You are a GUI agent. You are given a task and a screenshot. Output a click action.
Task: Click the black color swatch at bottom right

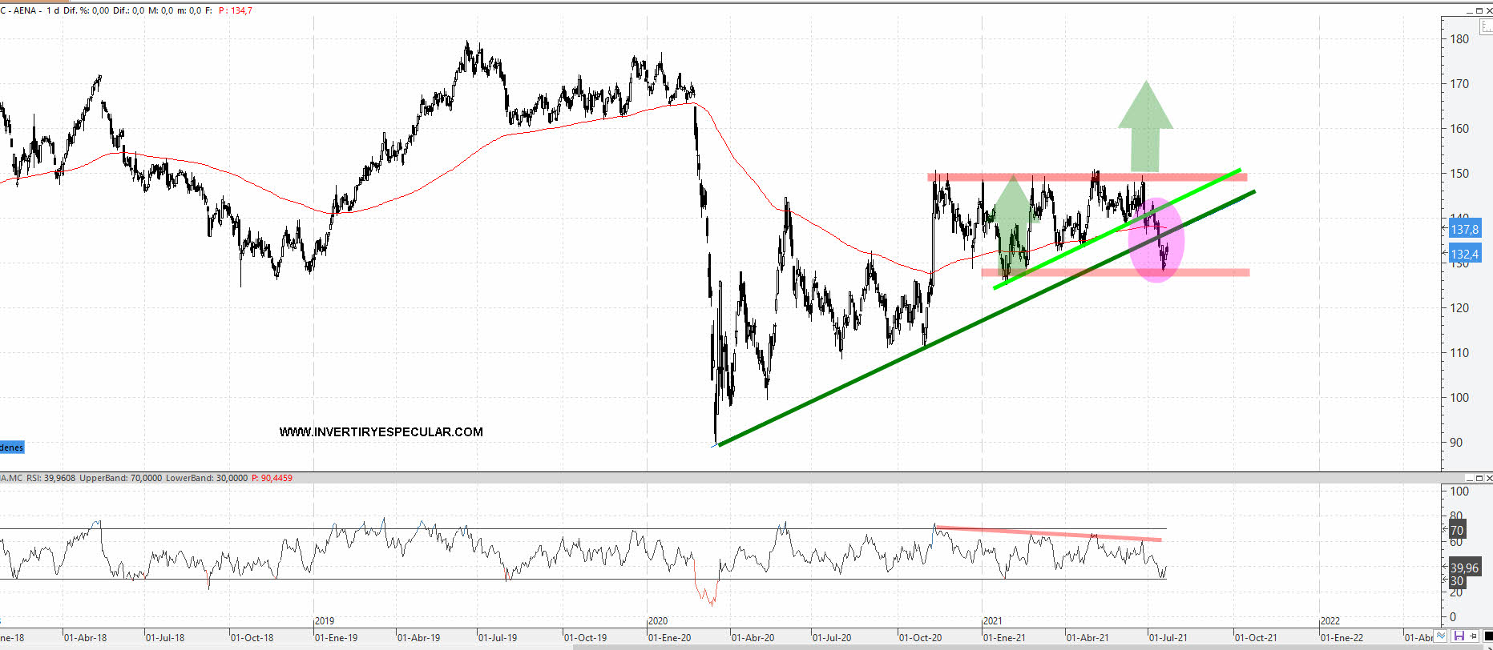tap(1488, 636)
